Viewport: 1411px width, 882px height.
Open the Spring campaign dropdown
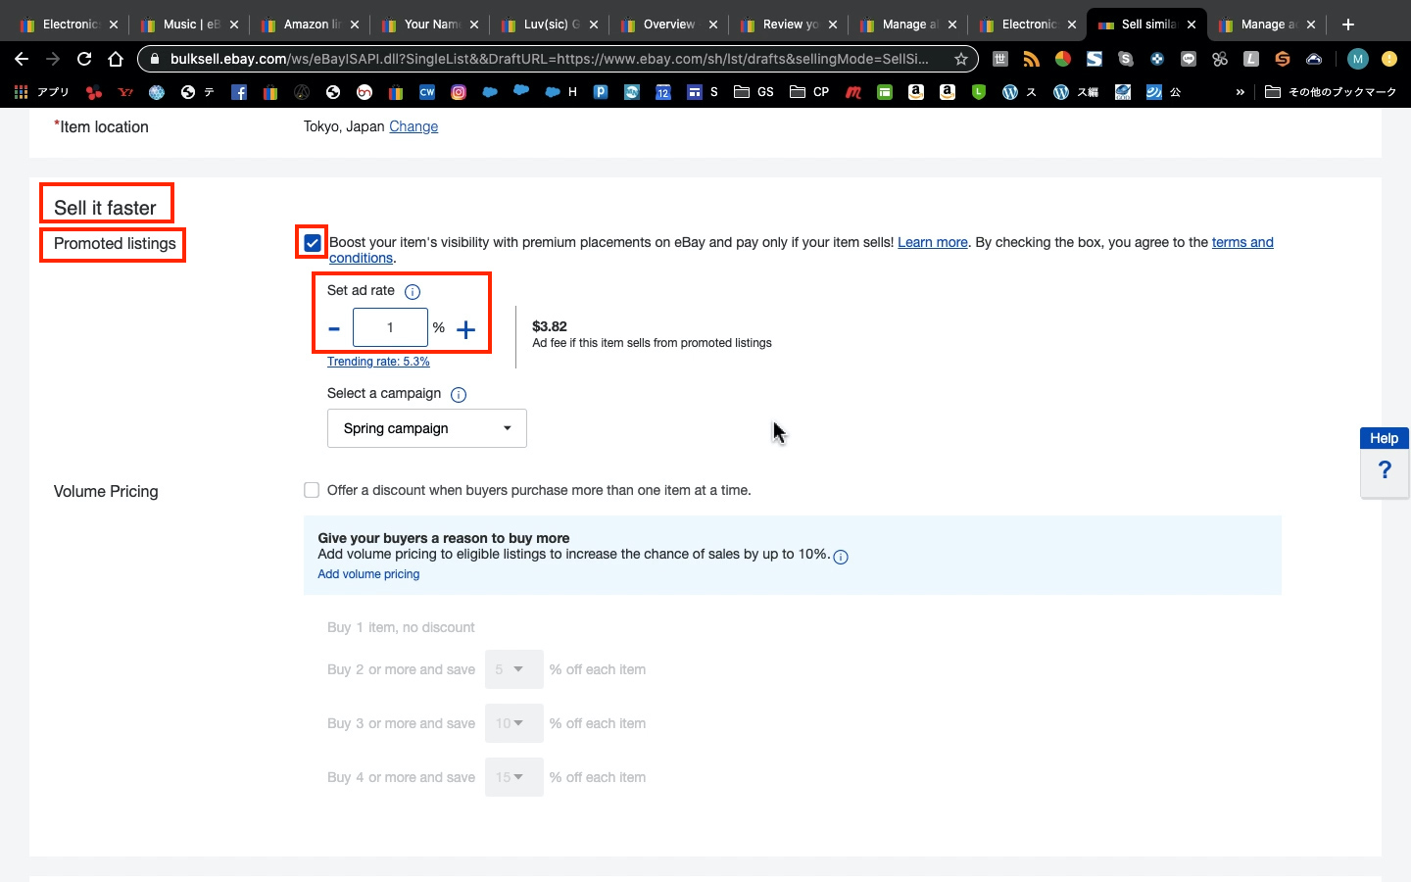click(x=427, y=428)
